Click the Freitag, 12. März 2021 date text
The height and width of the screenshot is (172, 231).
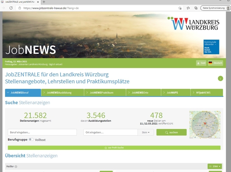(16, 61)
